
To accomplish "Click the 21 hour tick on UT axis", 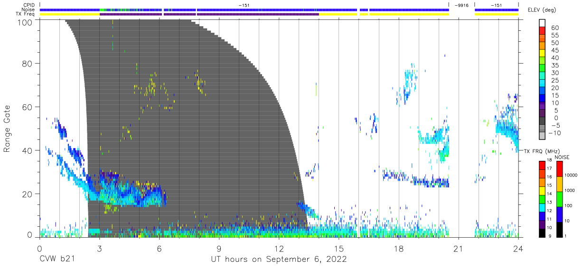I will tap(459, 249).
